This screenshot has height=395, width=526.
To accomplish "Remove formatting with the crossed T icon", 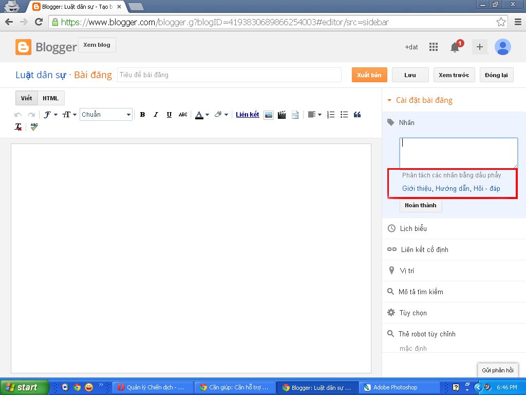I will click(x=18, y=127).
